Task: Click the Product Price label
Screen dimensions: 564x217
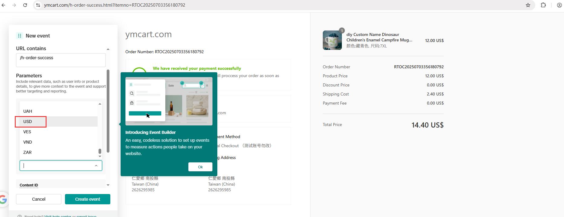Action: [x=335, y=76]
